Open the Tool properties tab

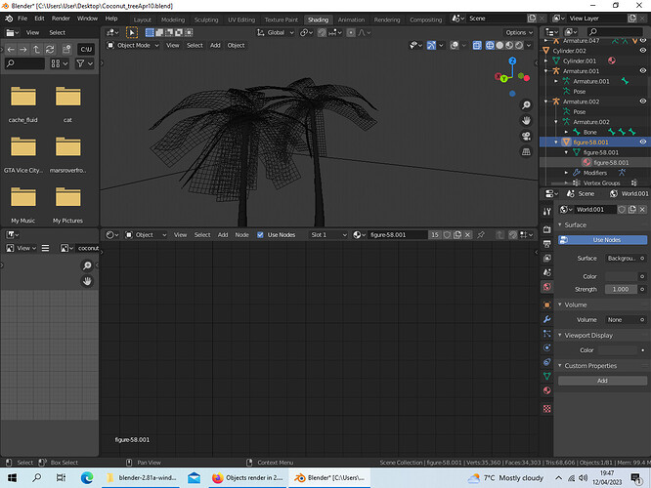[546, 212]
